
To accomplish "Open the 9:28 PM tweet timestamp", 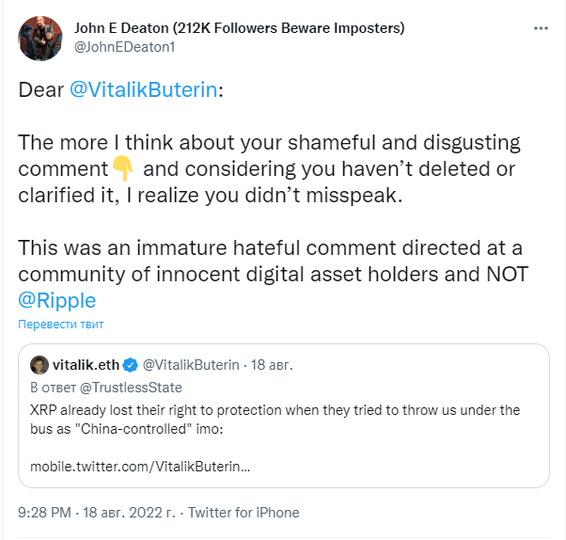I will click(x=44, y=513).
